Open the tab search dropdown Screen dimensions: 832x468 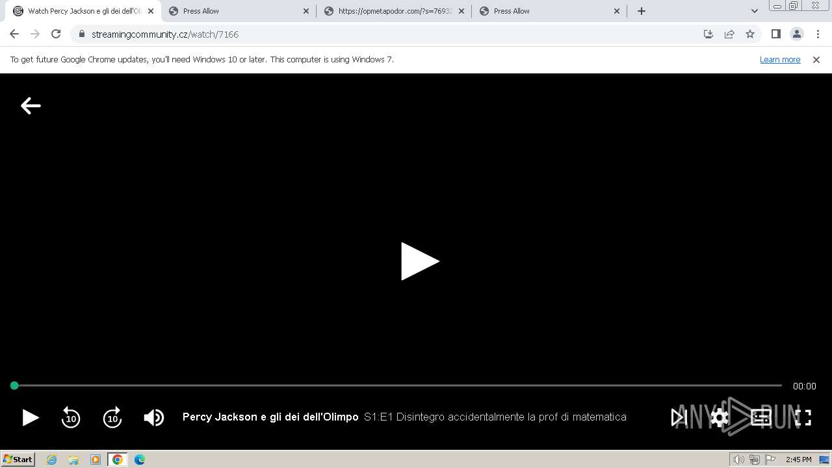tap(754, 11)
